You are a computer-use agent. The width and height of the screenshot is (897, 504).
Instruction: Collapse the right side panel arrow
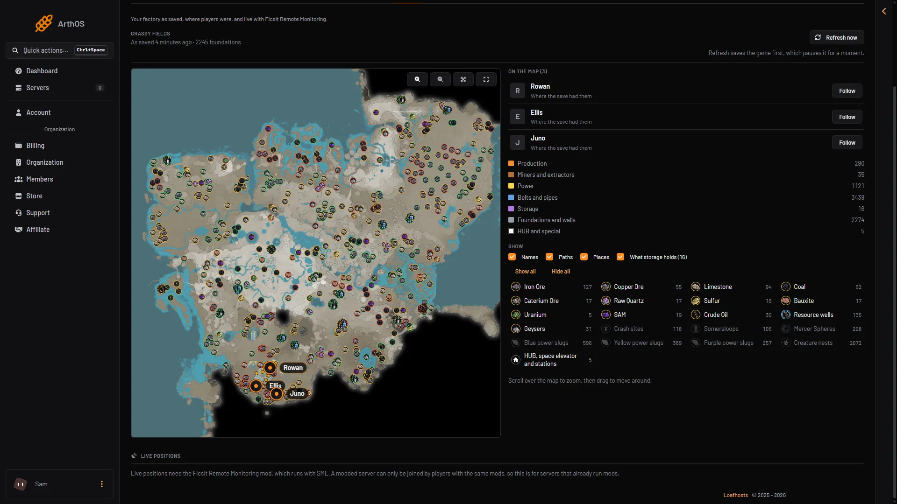coord(884,11)
